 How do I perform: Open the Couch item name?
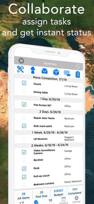click(37, 84)
